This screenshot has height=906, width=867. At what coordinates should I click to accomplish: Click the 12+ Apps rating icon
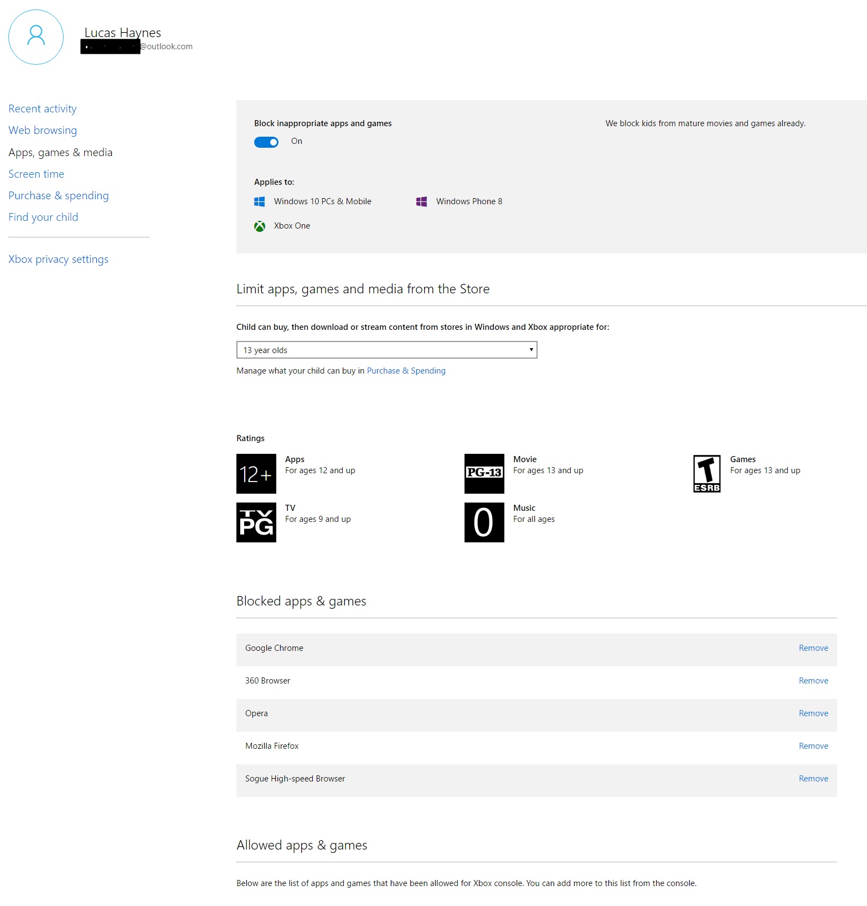tap(256, 474)
